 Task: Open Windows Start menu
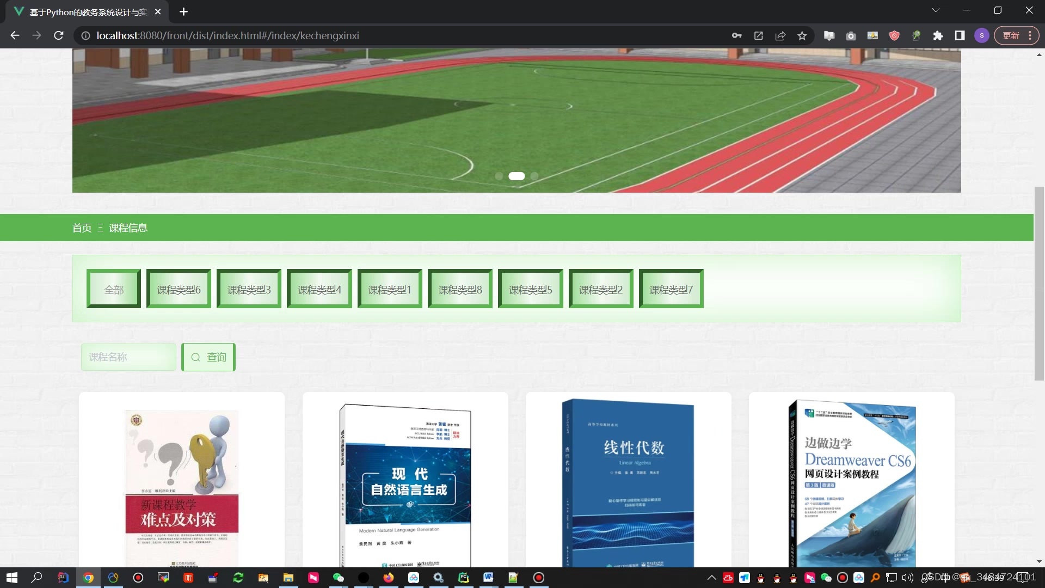point(11,578)
